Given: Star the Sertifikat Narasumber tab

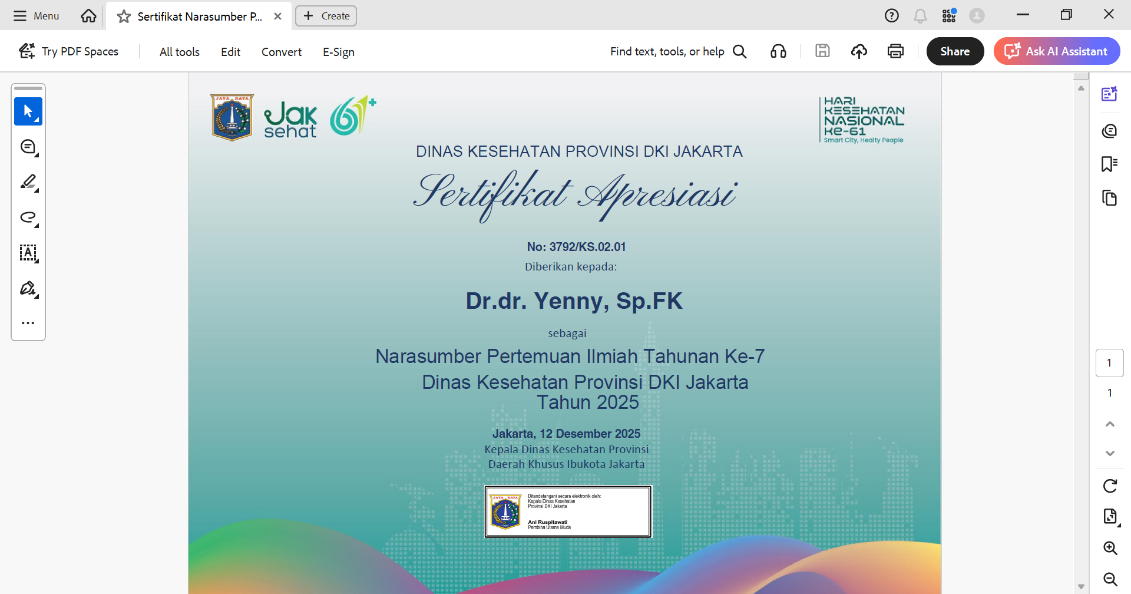Looking at the screenshot, I should (124, 16).
